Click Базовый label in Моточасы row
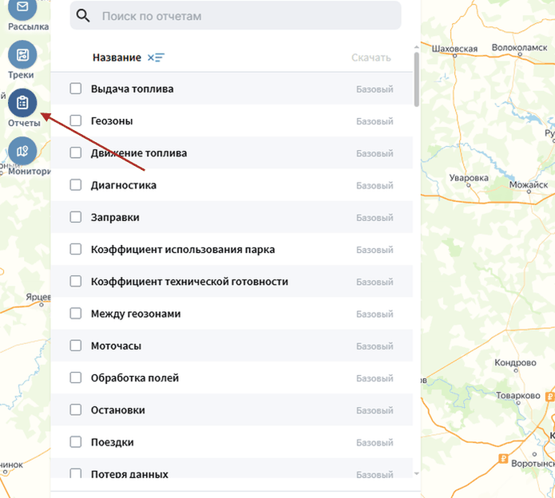The image size is (555, 498). (375, 346)
